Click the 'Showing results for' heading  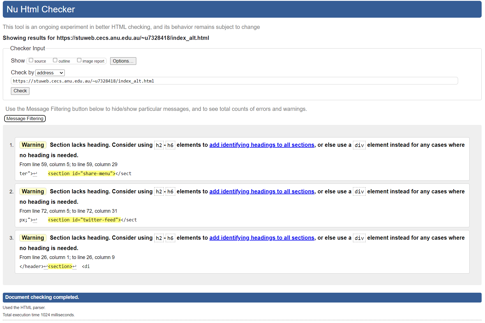point(106,38)
